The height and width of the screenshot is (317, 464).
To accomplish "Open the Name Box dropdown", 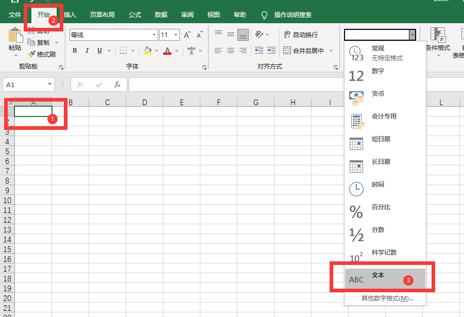I will pos(49,85).
